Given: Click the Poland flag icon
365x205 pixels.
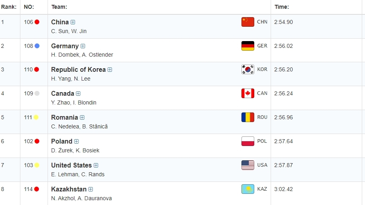Looking at the screenshot, I should tap(248, 141).
